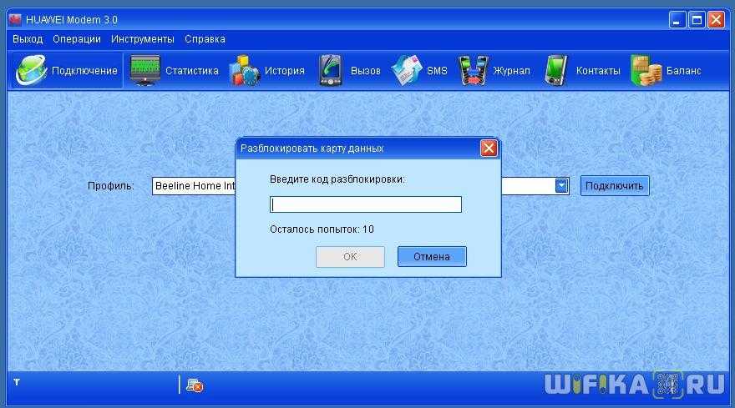The image size is (735, 408).
Task: Open the Справка help menu
Action: tap(205, 39)
